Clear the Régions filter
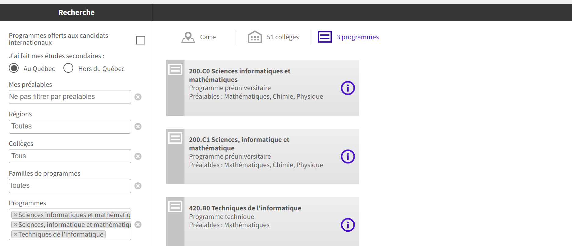 pyautogui.click(x=138, y=126)
